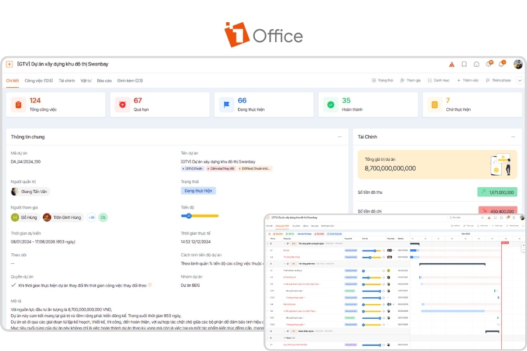Open Danh mục from the toolbar
The image size is (527, 351).
coord(439,81)
